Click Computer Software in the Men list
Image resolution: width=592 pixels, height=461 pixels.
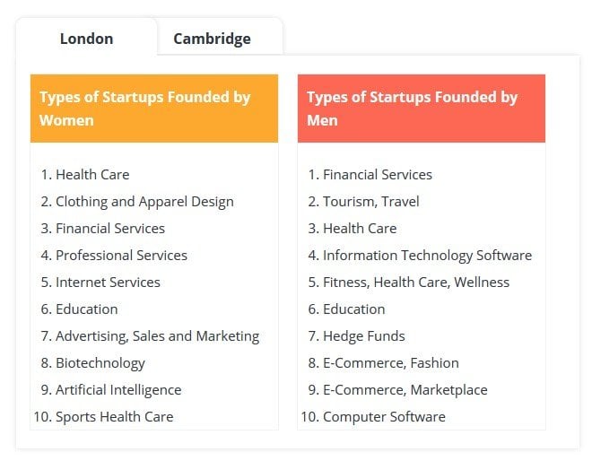tap(384, 417)
